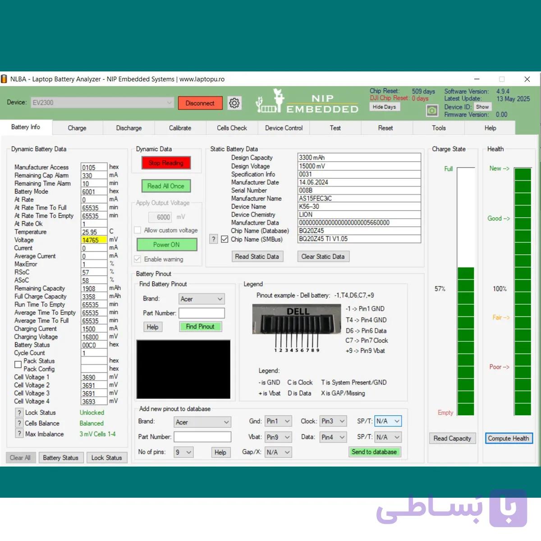Expand the Find Battery Pinout Brand dropdown
Image resolution: width=541 pixels, height=541 pixels.
point(202,299)
